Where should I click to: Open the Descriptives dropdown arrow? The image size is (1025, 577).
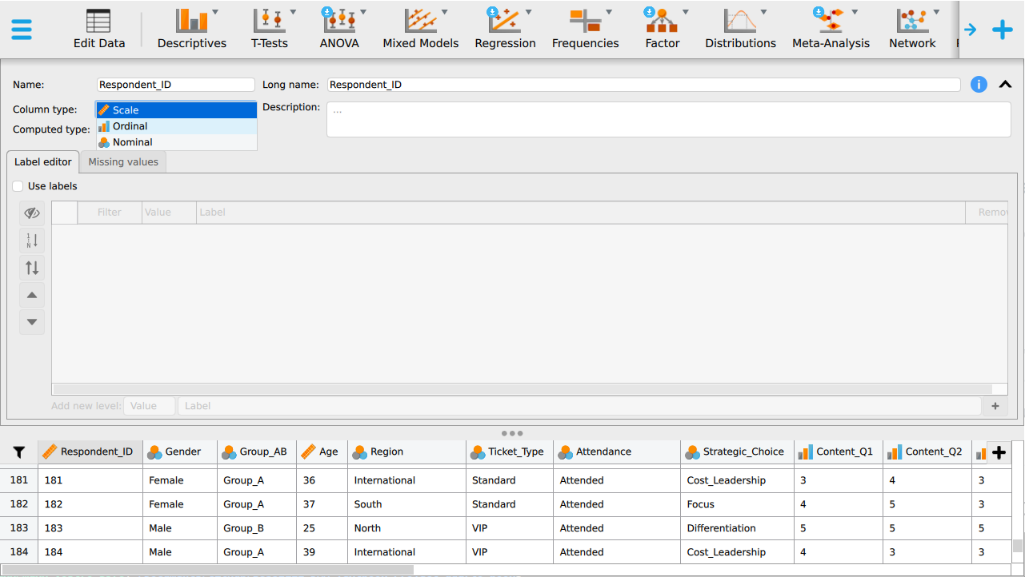tap(215, 12)
